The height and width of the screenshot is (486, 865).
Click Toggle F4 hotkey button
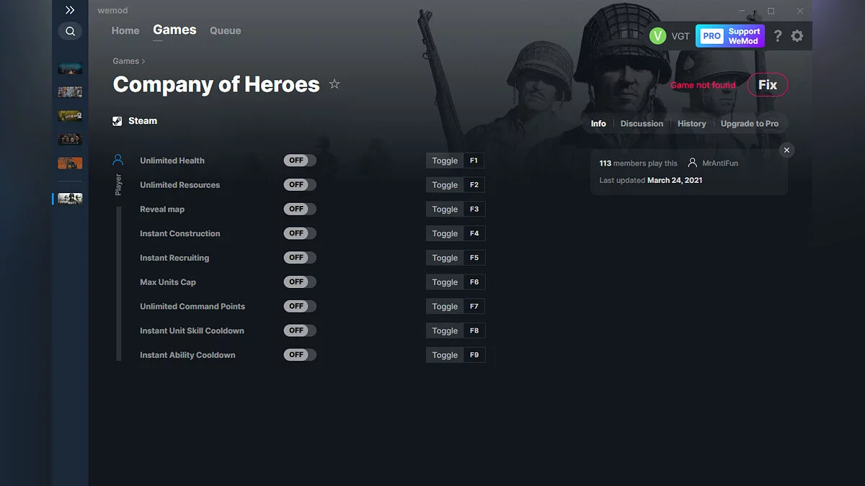tap(456, 233)
